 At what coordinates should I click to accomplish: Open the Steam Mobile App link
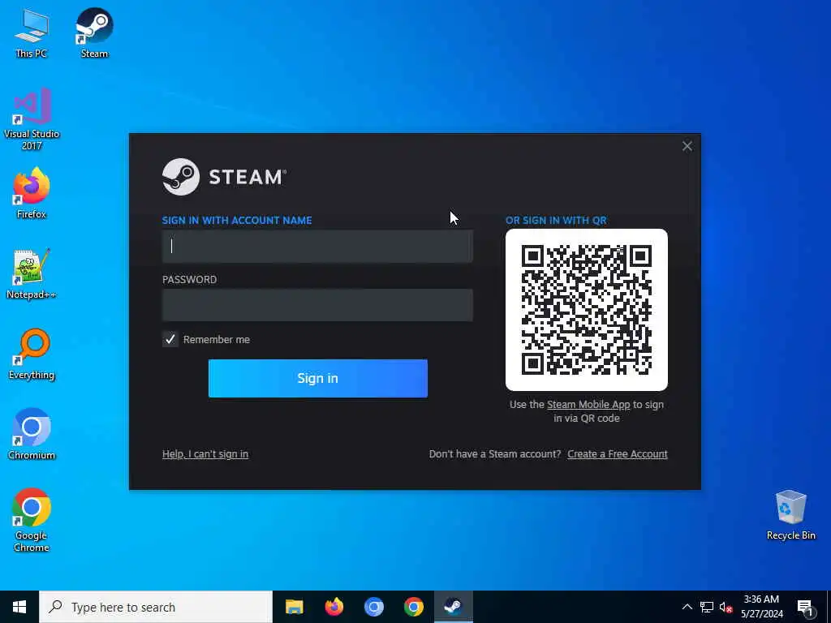588,405
